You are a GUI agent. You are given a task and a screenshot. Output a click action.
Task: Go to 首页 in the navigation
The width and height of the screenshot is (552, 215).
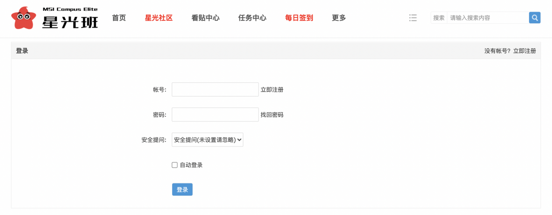[119, 18]
